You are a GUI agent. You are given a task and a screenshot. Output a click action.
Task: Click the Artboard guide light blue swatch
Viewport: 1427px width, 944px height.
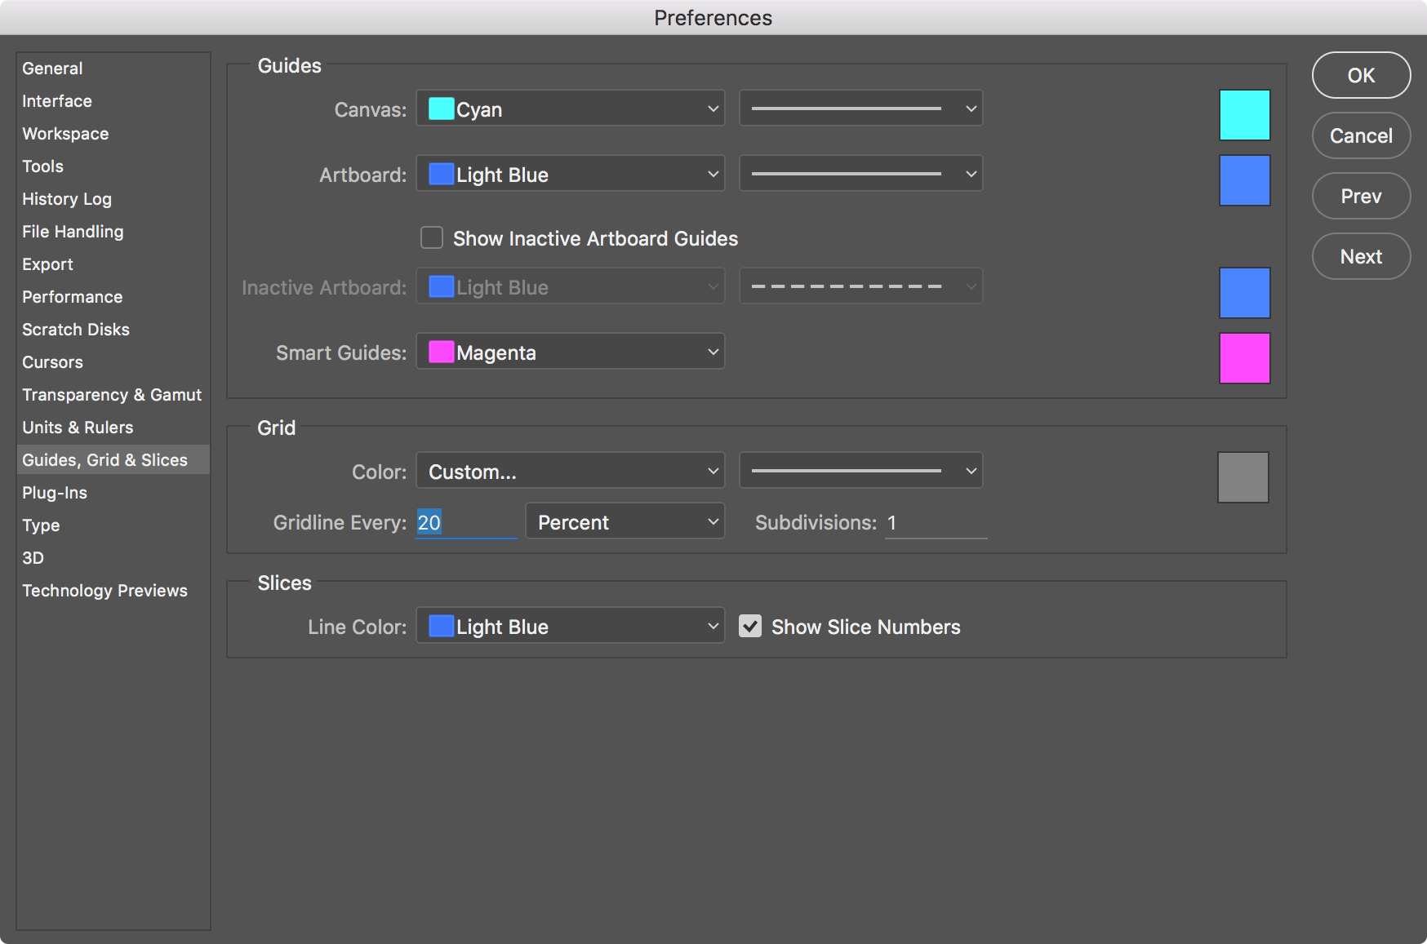[1244, 180]
